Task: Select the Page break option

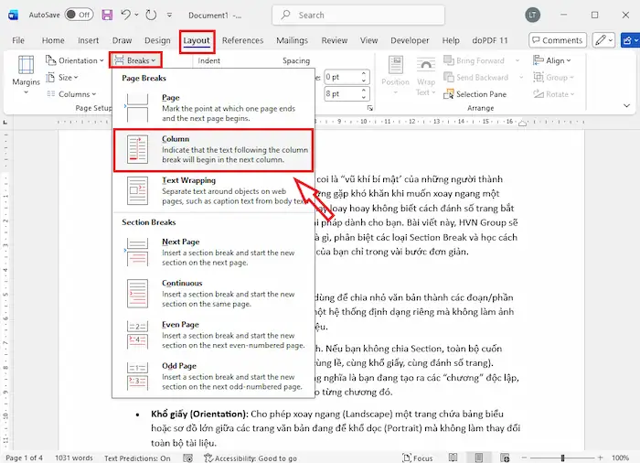Action: click(212, 109)
